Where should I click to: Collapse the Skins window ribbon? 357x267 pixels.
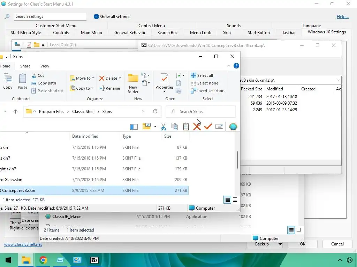point(229,66)
